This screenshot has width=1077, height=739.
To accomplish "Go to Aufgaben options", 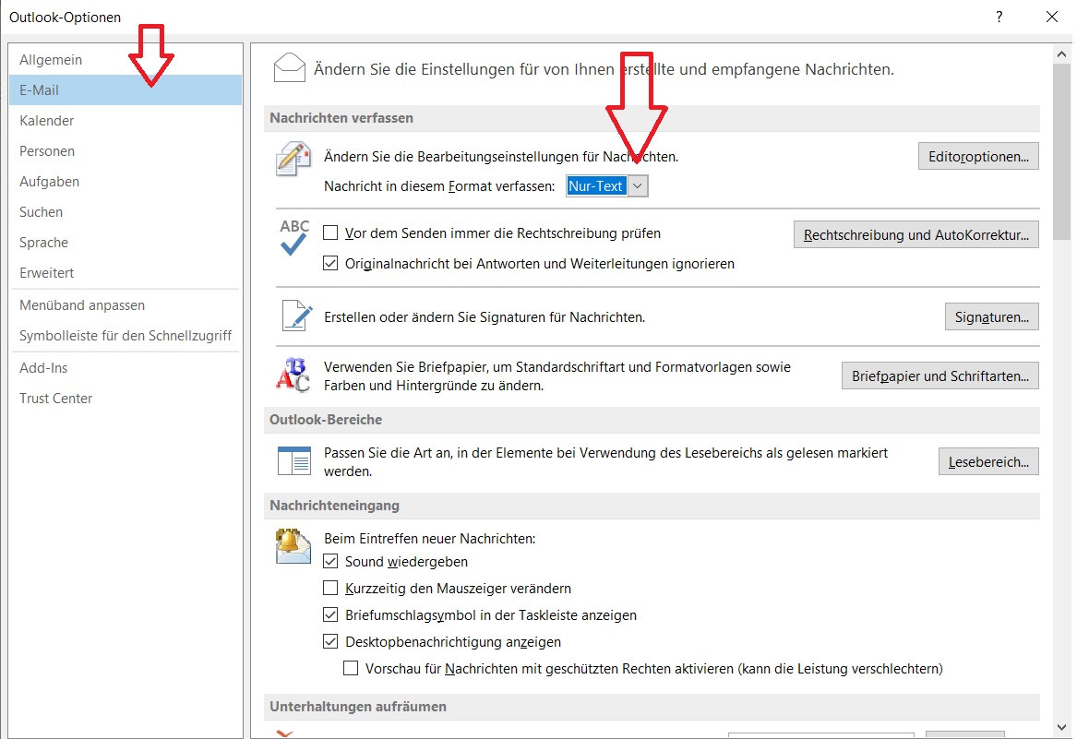I will (x=126, y=182).
